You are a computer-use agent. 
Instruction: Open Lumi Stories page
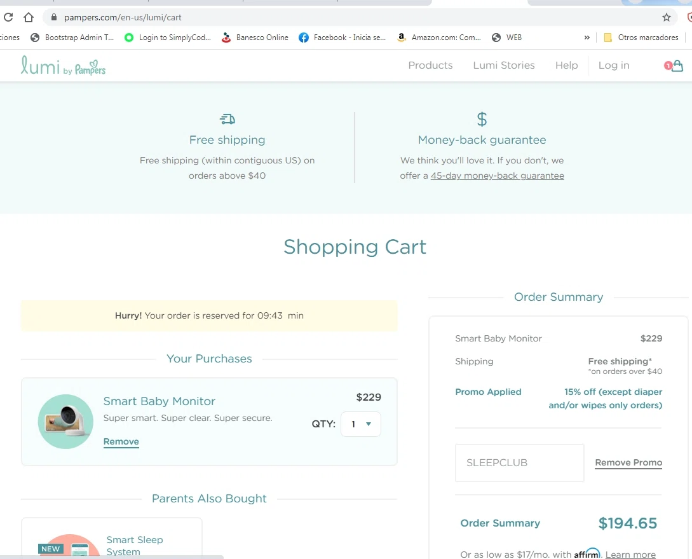[x=503, y=66]
